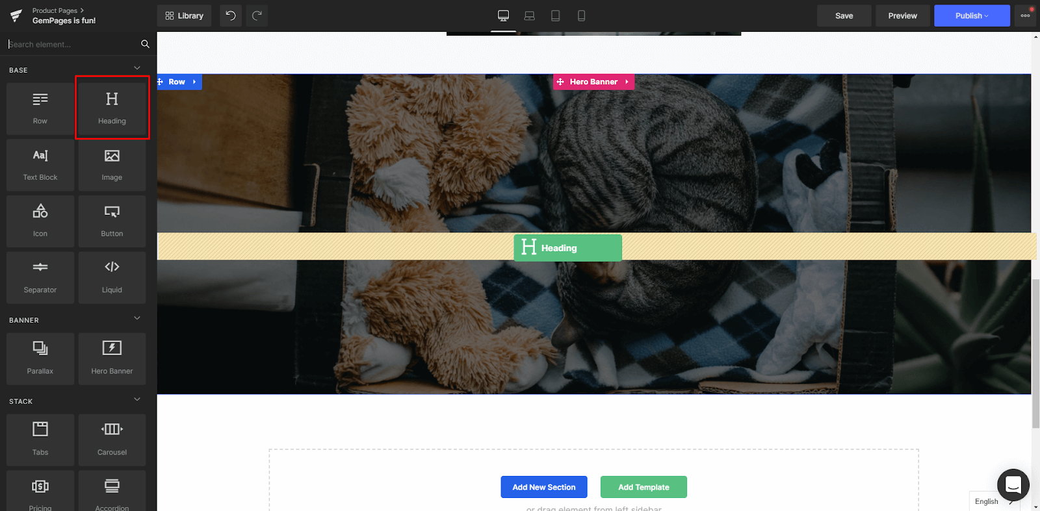
Task: Switch to tablet device view
Action: click(555, 16)
